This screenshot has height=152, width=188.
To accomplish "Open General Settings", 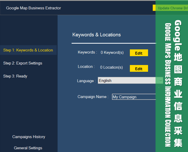I will [28, 148].
